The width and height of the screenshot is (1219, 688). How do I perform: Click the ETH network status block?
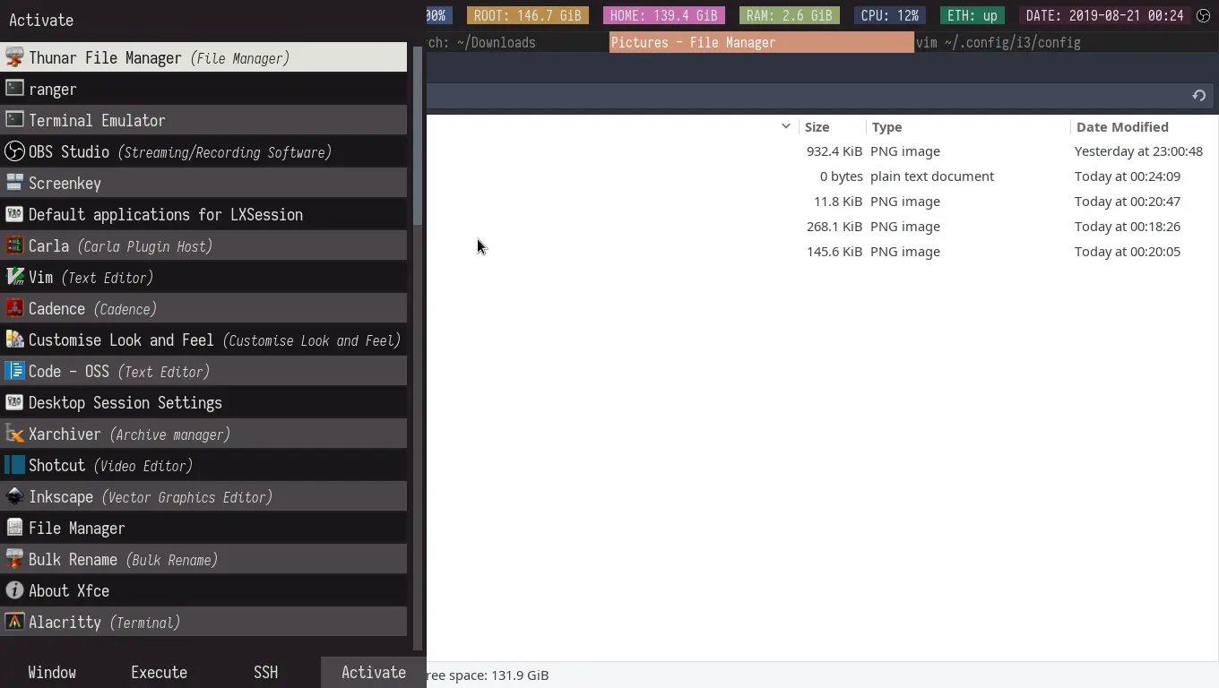972,15
